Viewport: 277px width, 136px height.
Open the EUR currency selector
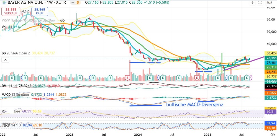(x=270, y=3)
